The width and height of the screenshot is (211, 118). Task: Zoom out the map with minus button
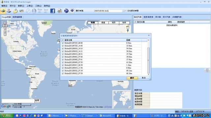[5, 34]
